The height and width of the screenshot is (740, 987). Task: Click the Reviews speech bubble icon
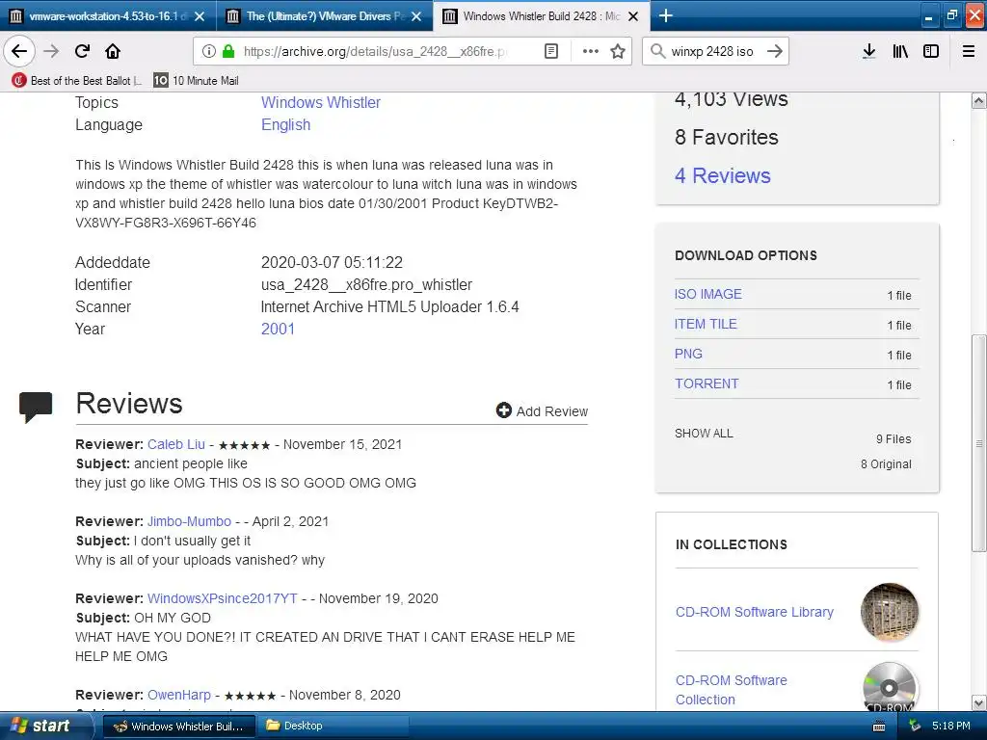click(x=36, y=407)
